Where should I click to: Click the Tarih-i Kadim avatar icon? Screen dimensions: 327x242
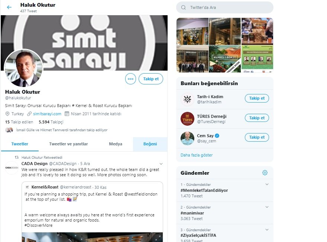click(x=187, y=99)
